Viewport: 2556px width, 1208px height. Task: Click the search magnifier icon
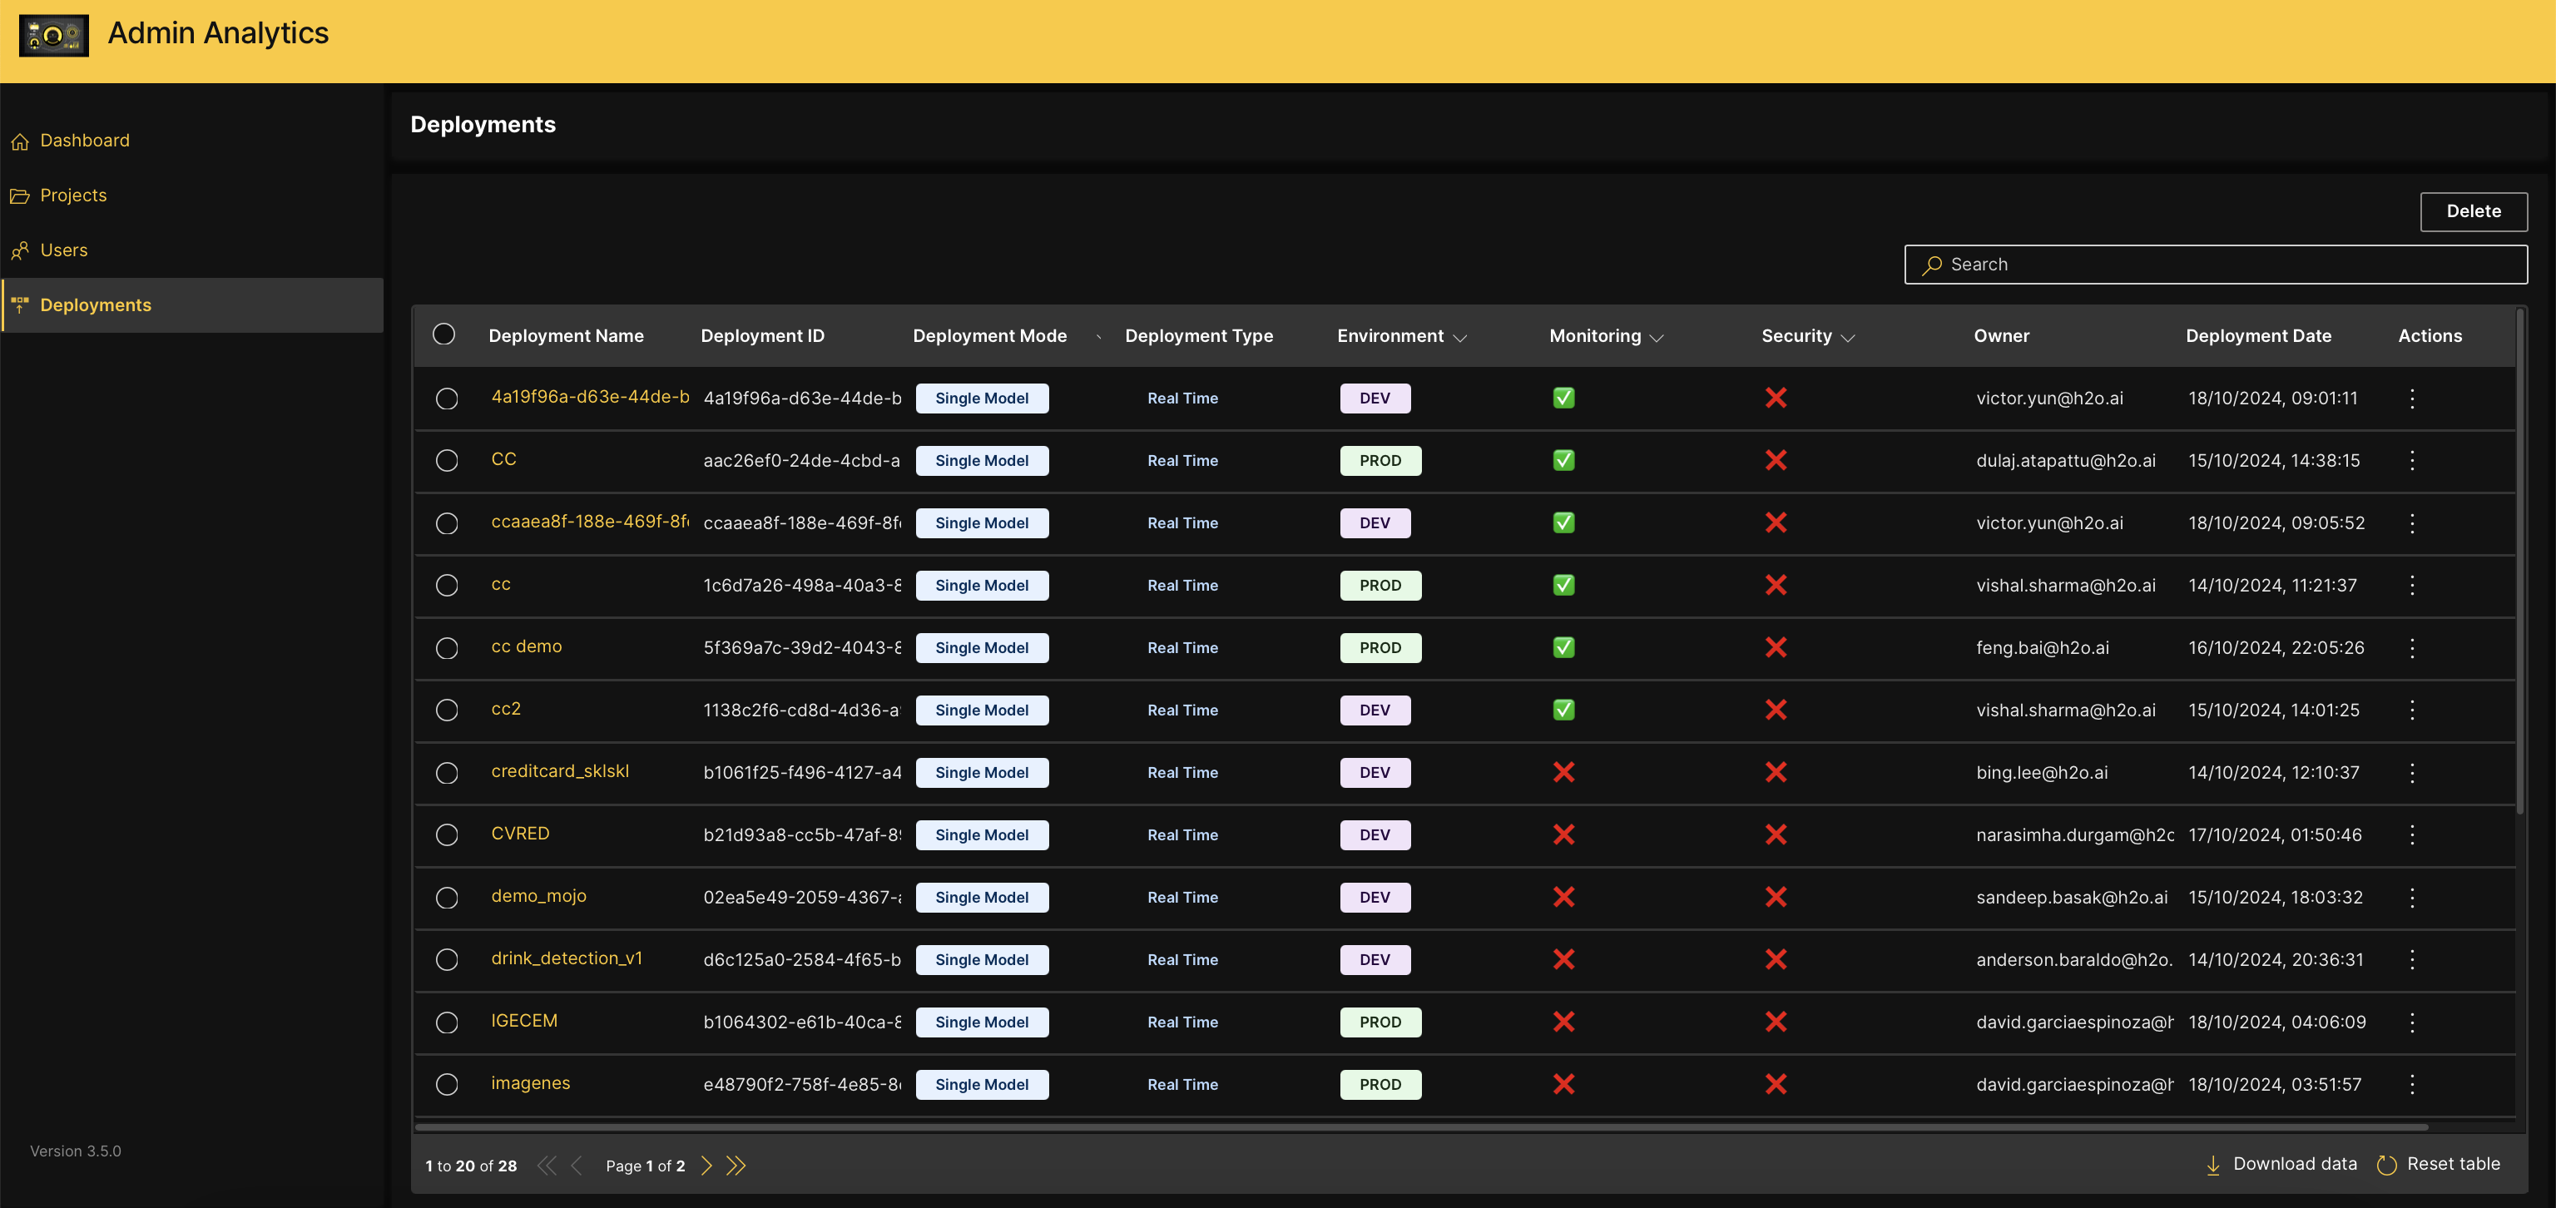(1931, 264)
